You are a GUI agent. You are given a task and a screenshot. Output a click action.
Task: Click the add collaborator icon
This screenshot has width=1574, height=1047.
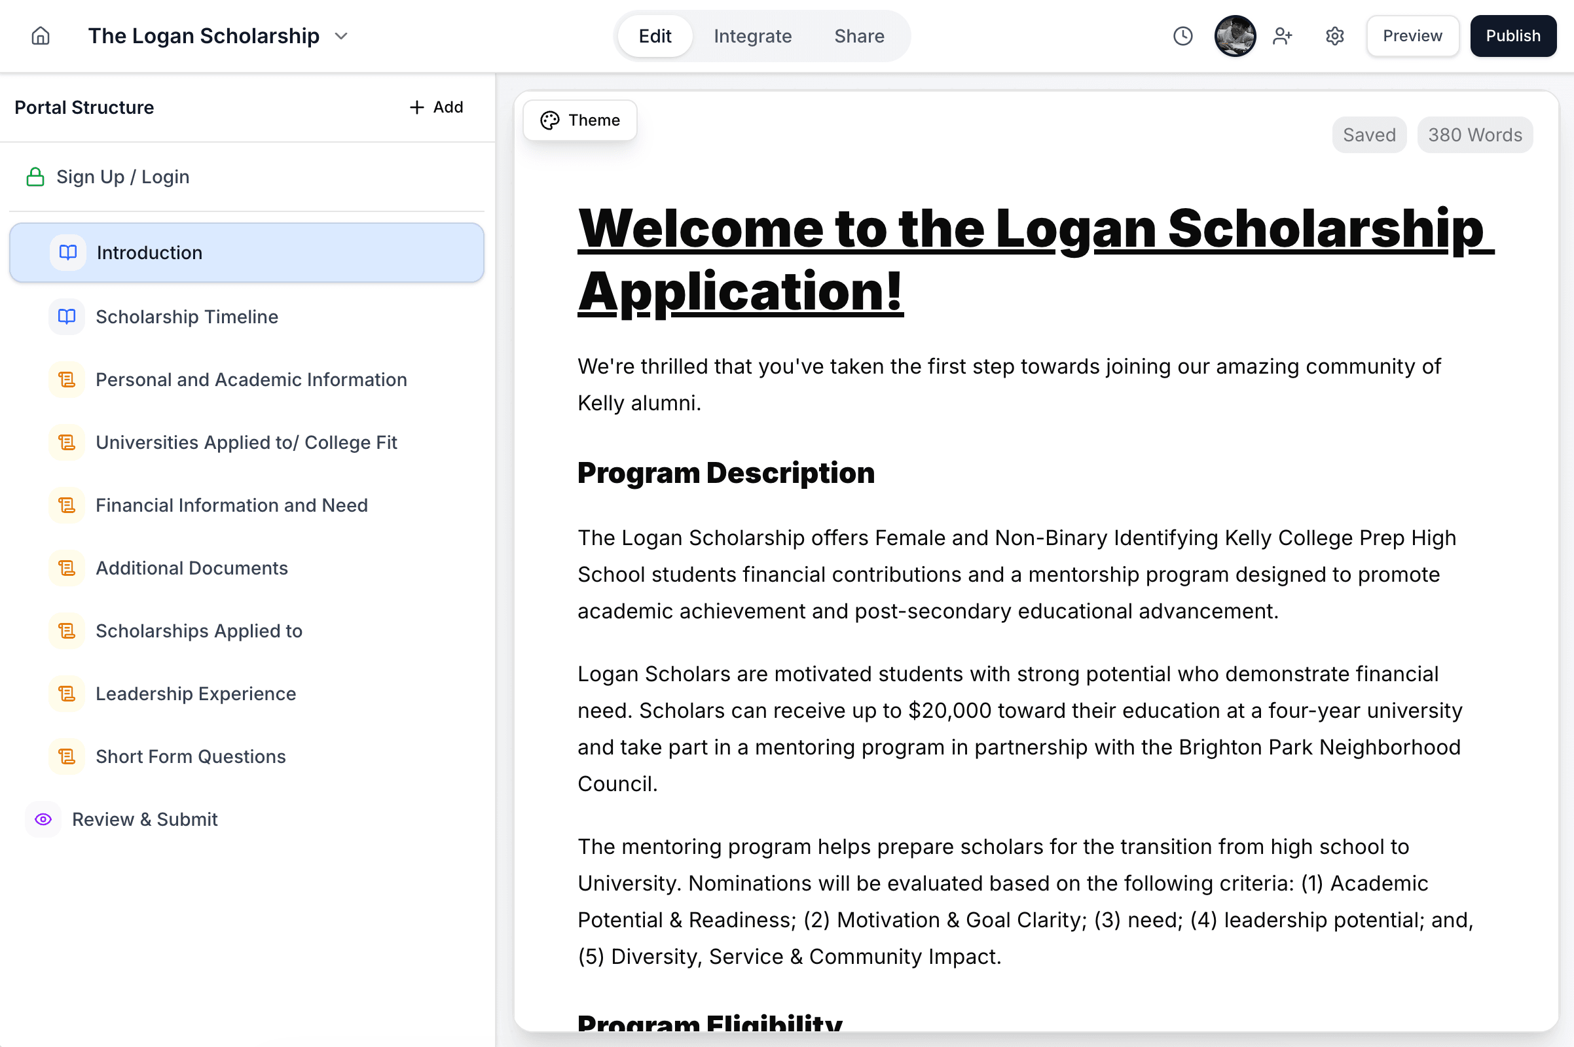click(x=1282, y=36)
